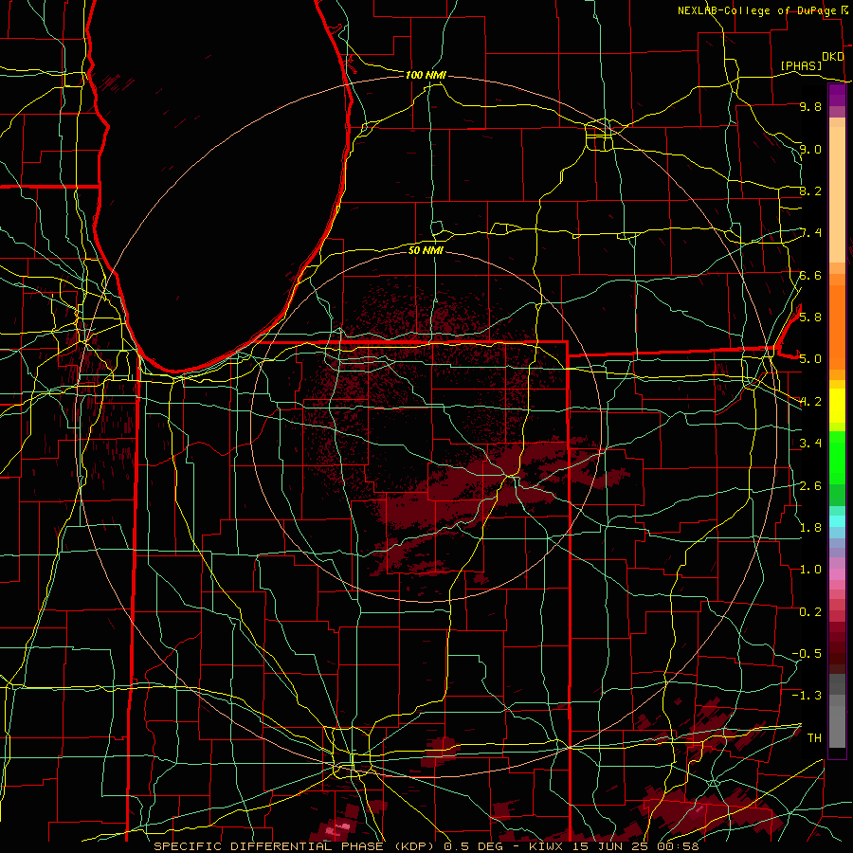Click the 5.8 scale value
This screenshot has height=853, width=853.
[x=810, y=317]
